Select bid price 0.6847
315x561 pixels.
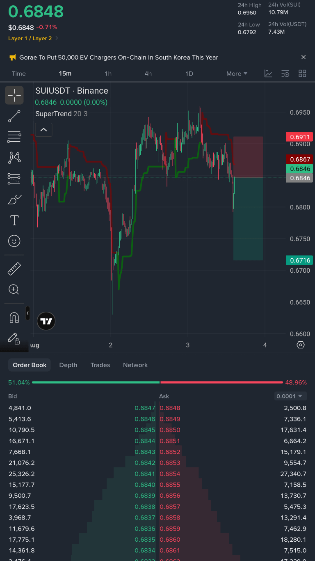click(x=145, y=408)
